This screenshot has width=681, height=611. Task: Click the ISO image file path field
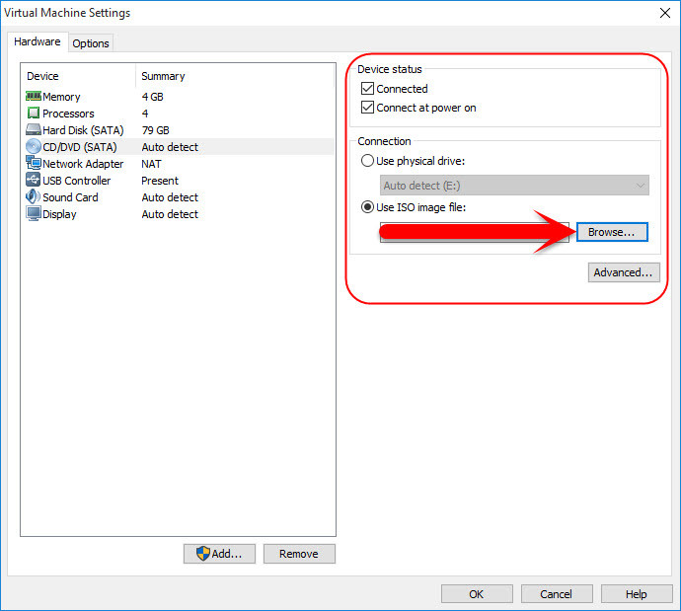pyautogui.click(x=475, y=232)
